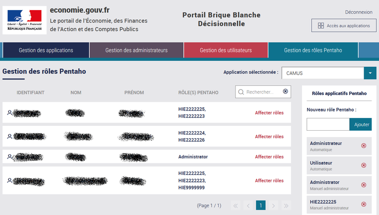Switch to Gestion des administrateurs tab
Image resolution: width=379 pixels, height=215 pixels.
136,50
